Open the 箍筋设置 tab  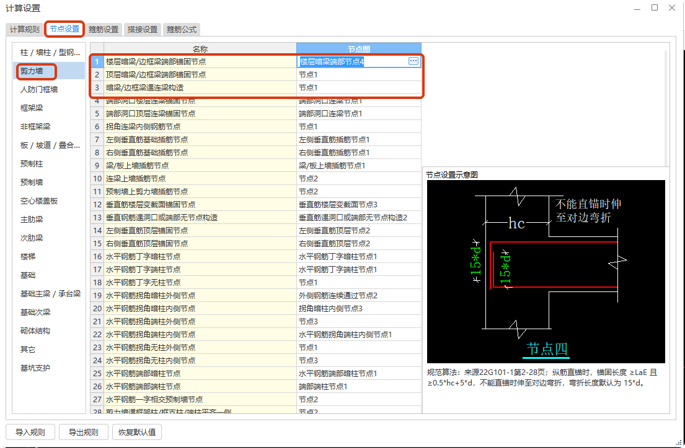[x=104, y=29]
